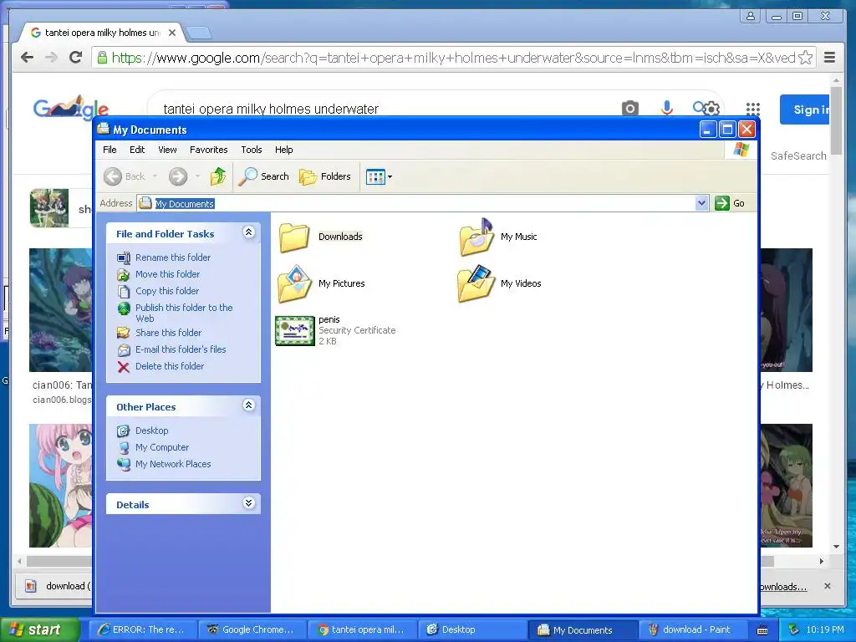The width and height of the screenshot is (856, 642).
Task: Click the Up folder toolbar icon
Action: [218, 176]
